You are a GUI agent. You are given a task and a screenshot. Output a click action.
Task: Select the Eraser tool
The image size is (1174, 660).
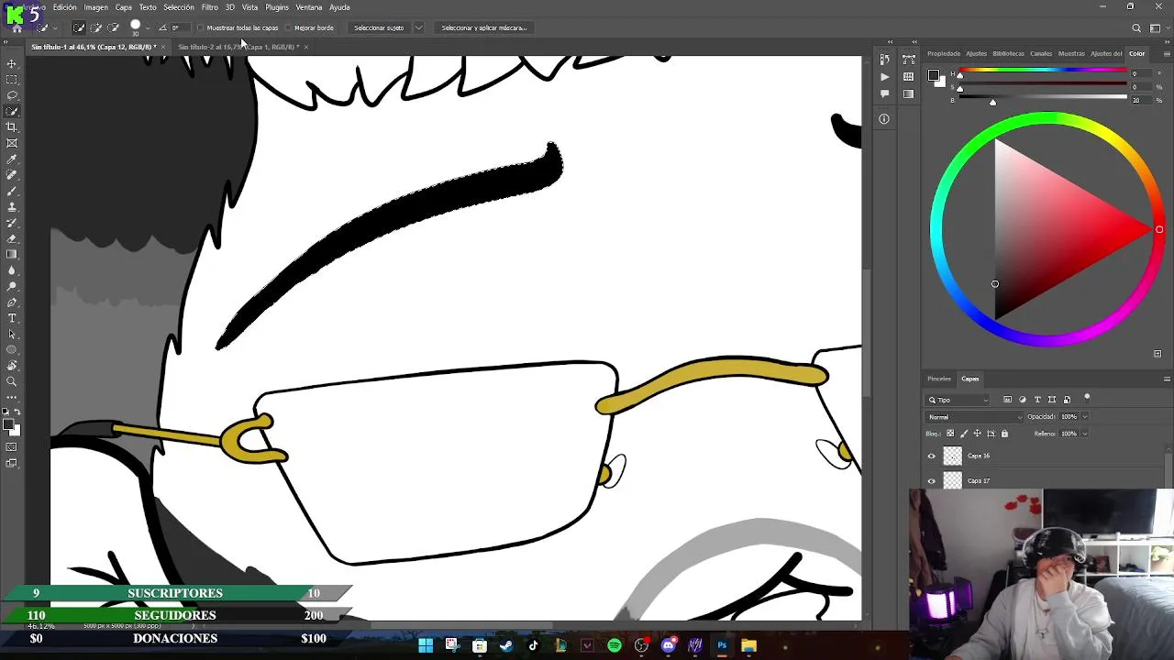[12, 238]
